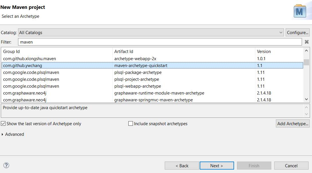
Task: Select the archetype-webapp-2x artifact
Action: click(x=135, y=59)
